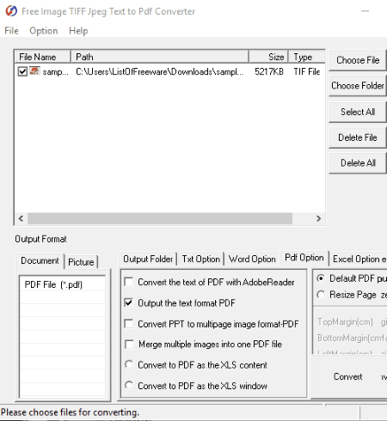Viewport: 387px width, 421px height.
Task: Open the Option menu
Action: click(x=44, y=31)
